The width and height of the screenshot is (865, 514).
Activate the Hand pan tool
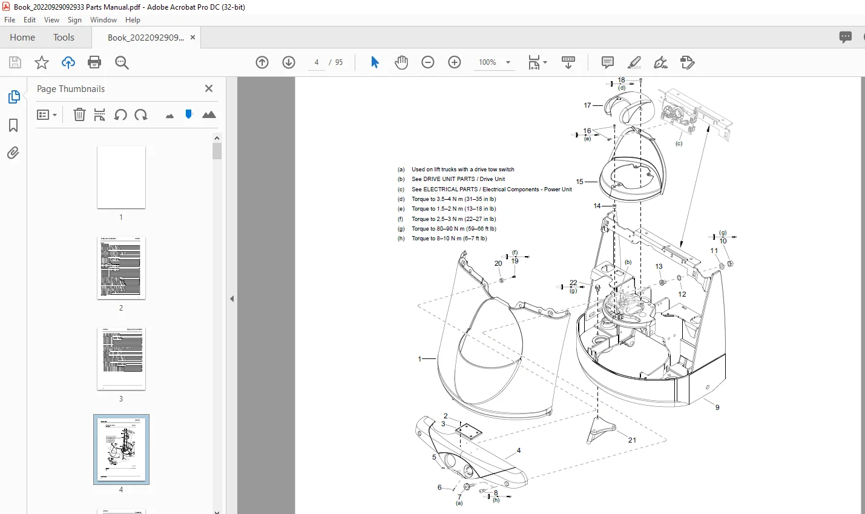[401, 62]
